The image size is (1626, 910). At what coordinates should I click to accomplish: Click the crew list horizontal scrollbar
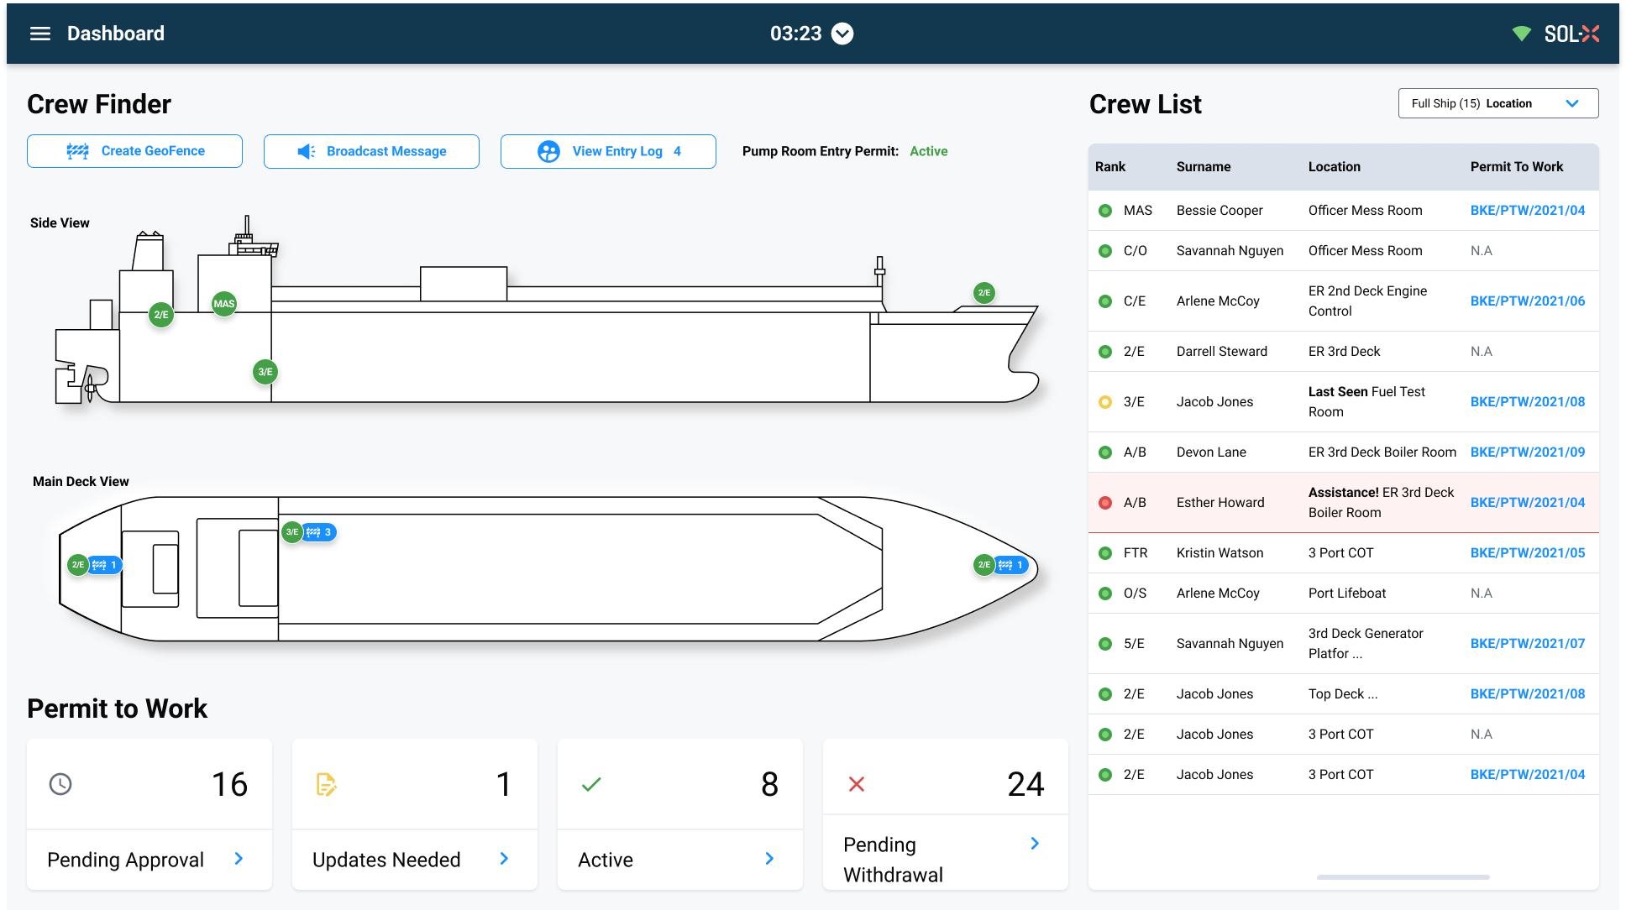click(x=1403, y=877)
